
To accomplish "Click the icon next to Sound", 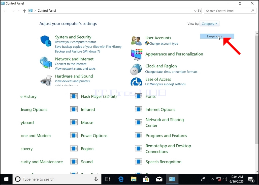I will 74,162.
